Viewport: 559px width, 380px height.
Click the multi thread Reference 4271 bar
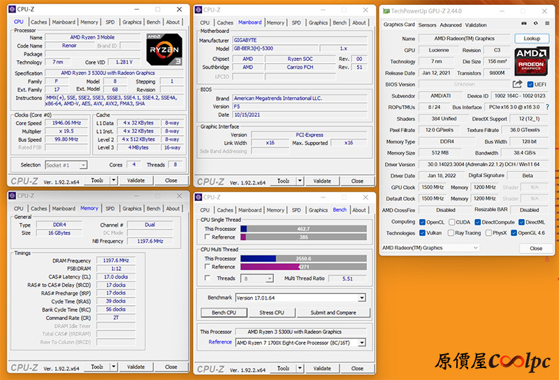[303, 267]
